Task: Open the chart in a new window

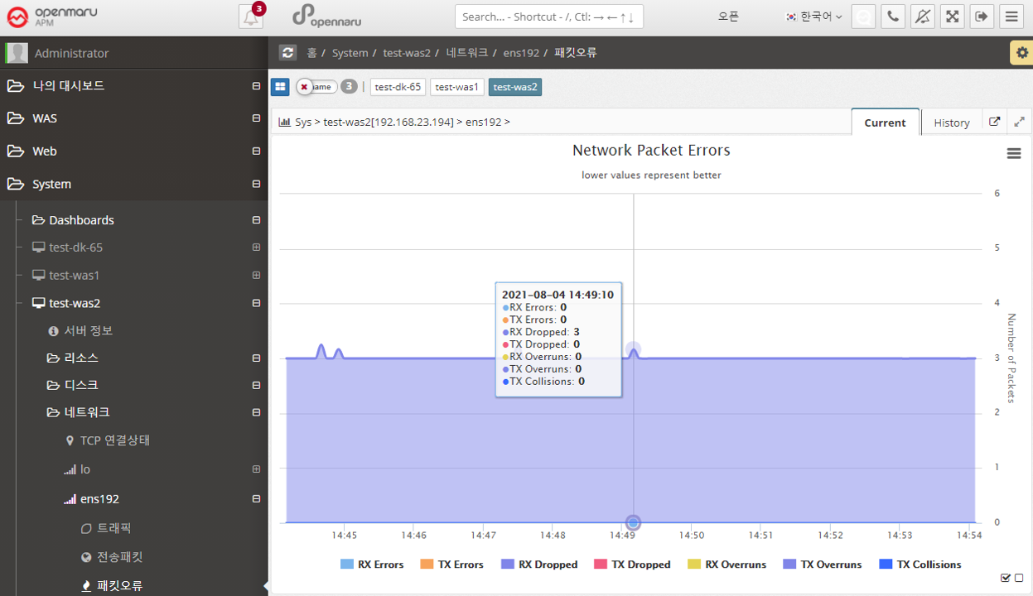Action: [x=995, y=122]
